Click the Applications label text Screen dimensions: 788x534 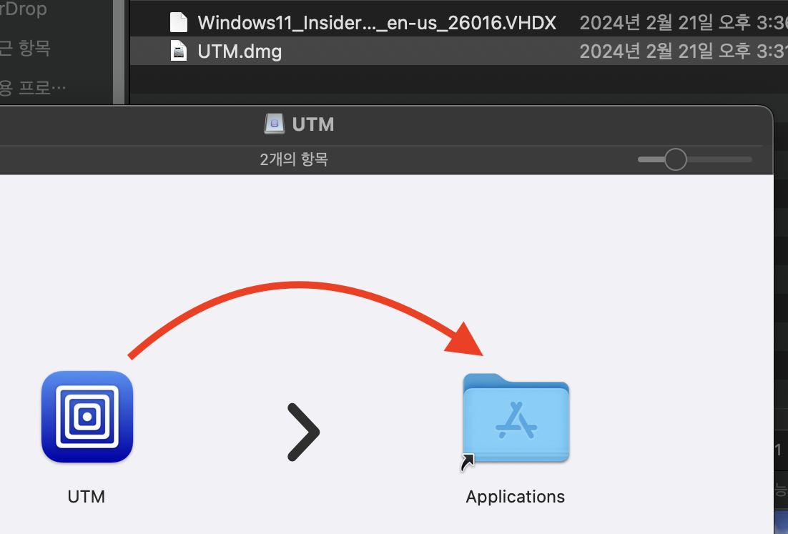pos(515,496)
